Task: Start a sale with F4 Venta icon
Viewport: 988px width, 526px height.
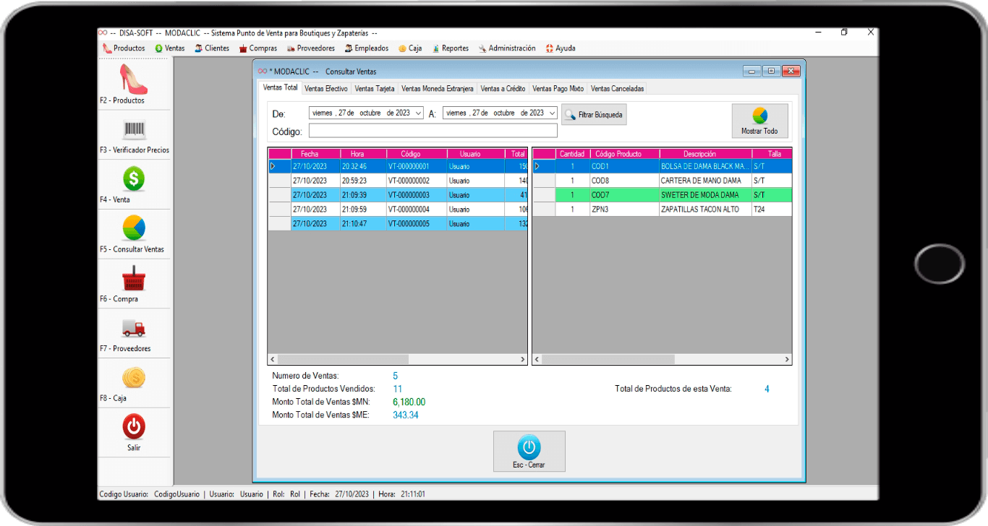Action: point(134,178)
